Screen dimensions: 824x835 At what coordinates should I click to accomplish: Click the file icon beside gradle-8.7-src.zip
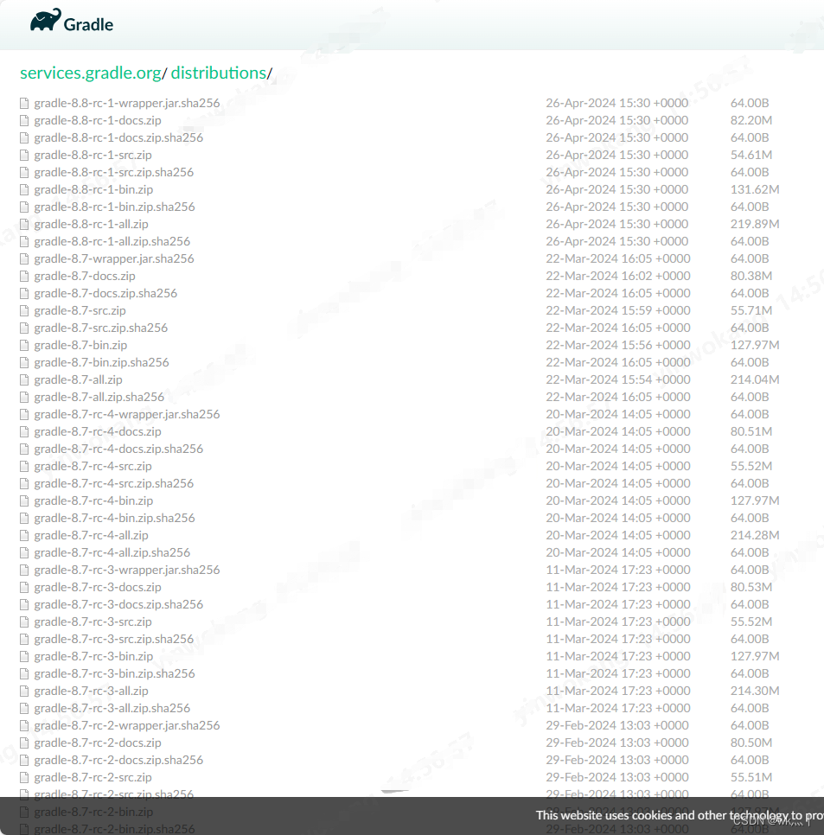24,310
